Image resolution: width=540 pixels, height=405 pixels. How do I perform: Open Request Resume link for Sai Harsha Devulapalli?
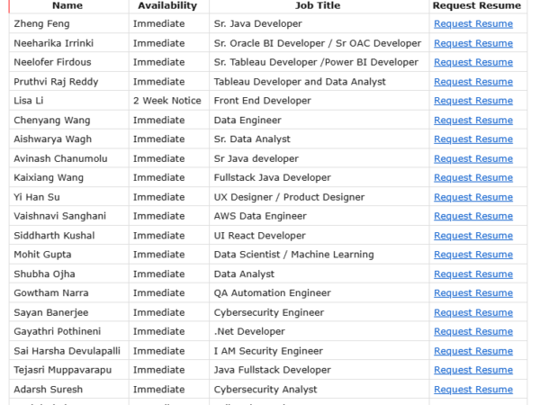pyautogui.click(x=473, y=351)
